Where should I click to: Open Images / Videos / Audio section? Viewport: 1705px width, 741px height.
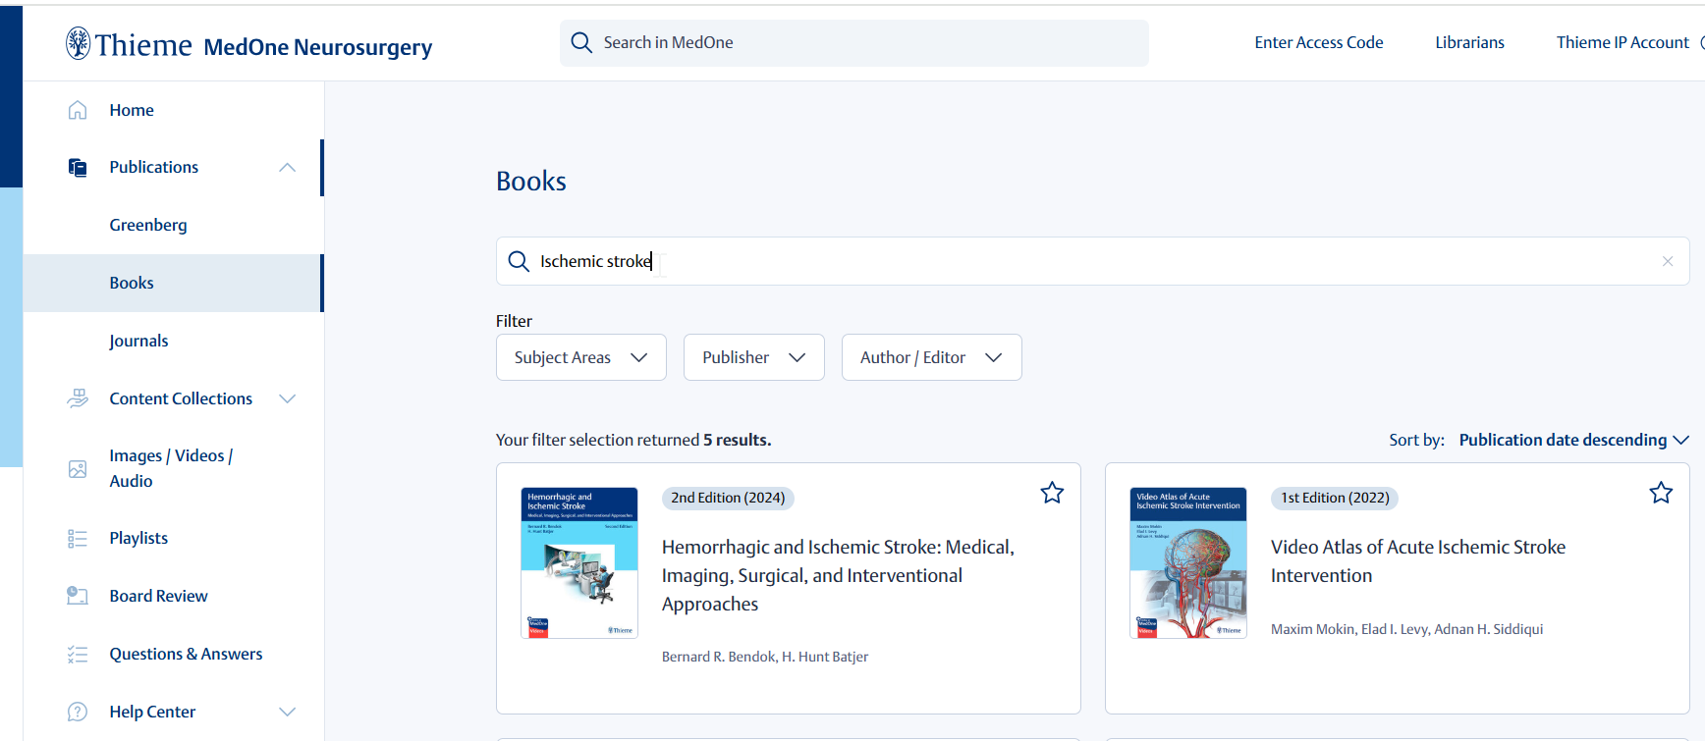[171, 468]
